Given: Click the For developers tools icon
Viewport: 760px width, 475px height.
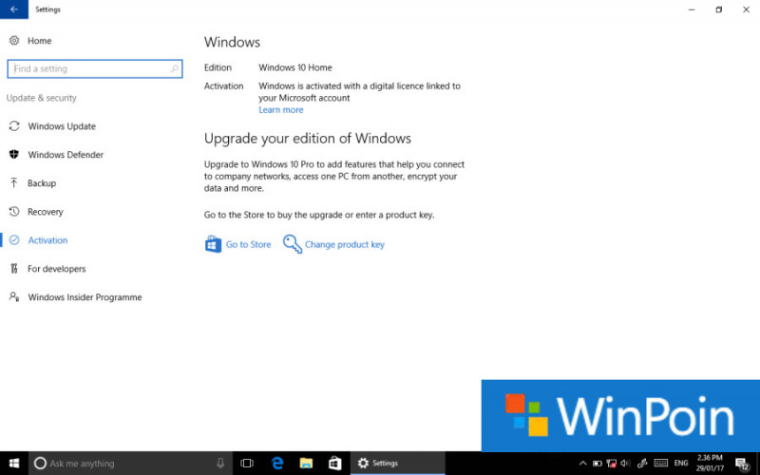Looking at the screenshot, I should (14, 269).
